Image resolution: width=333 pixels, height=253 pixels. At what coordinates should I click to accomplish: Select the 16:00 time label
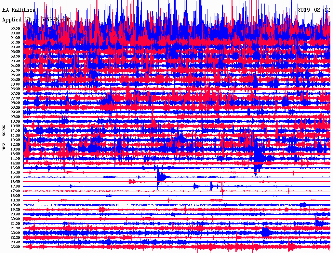15,177
